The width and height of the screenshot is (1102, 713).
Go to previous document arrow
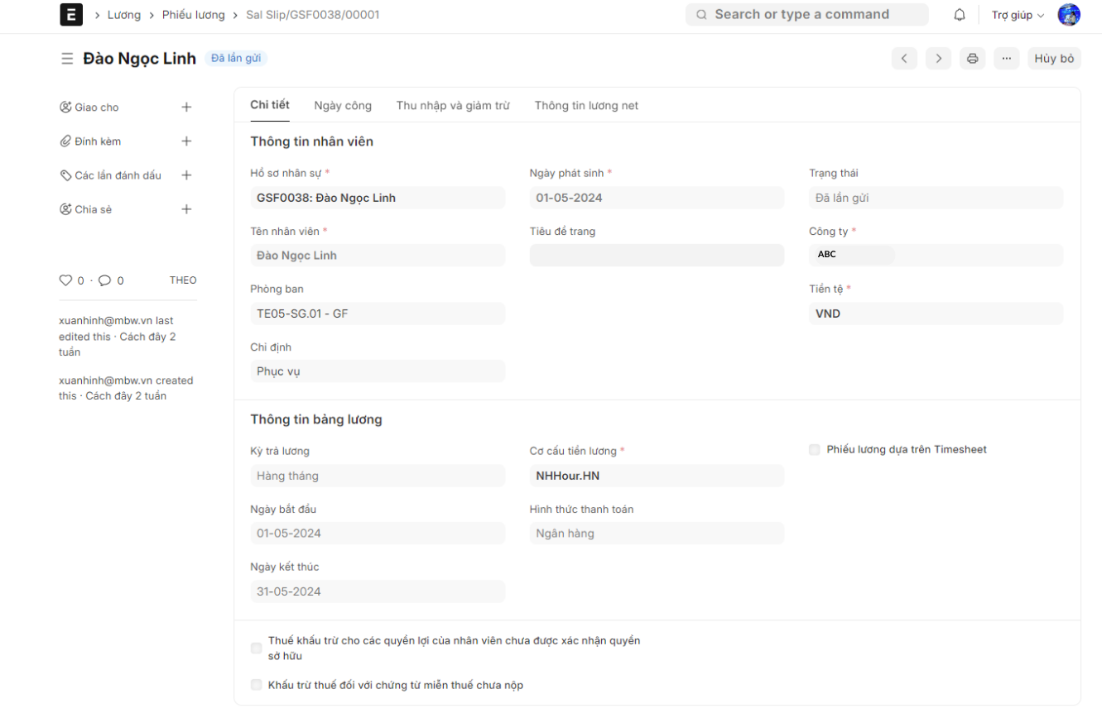pyautogui.click(x=904, y=58)
